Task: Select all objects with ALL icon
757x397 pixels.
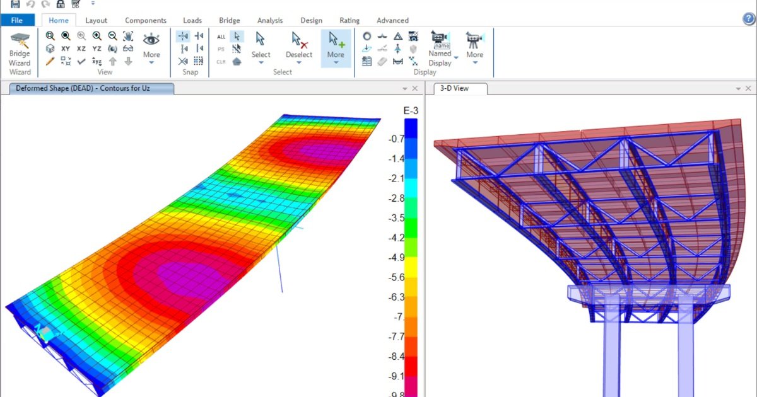Action: [221, 37]
